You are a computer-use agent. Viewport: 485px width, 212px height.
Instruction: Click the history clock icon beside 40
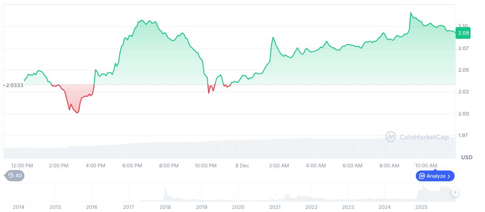[x=11, y=176]
